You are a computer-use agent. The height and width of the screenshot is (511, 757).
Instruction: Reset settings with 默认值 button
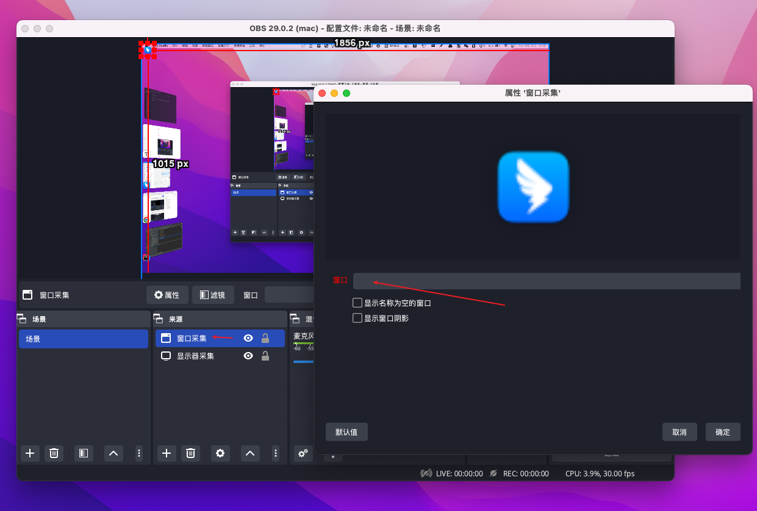click(x=346, y=432)
